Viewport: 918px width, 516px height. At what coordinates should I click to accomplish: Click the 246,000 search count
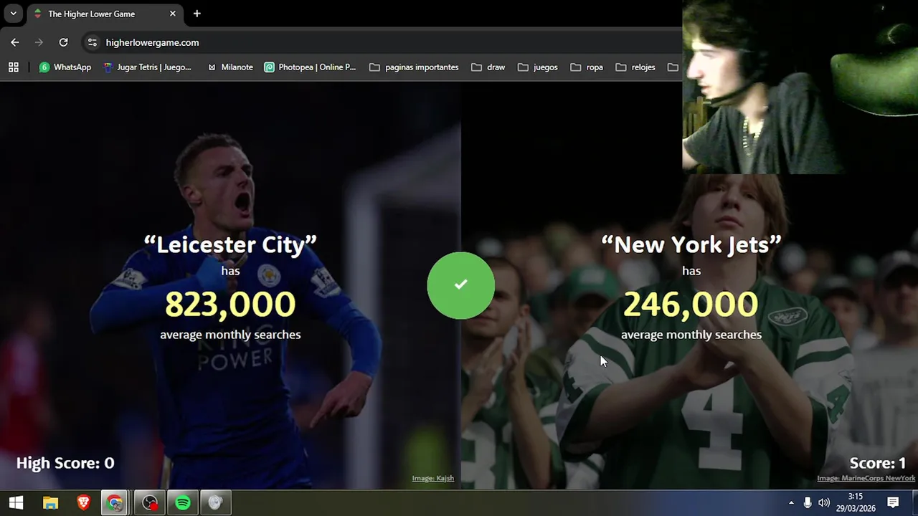click(691, 305)
